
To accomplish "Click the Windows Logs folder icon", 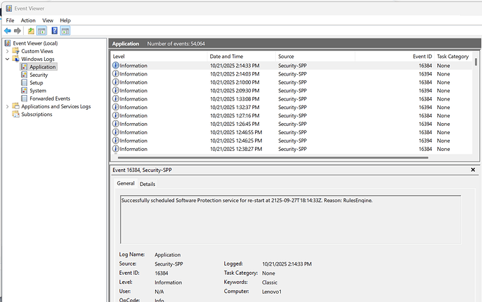I will pos(15,59).
